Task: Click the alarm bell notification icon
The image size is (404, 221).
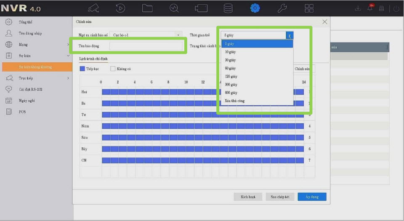Action: [x=370, y=8]
